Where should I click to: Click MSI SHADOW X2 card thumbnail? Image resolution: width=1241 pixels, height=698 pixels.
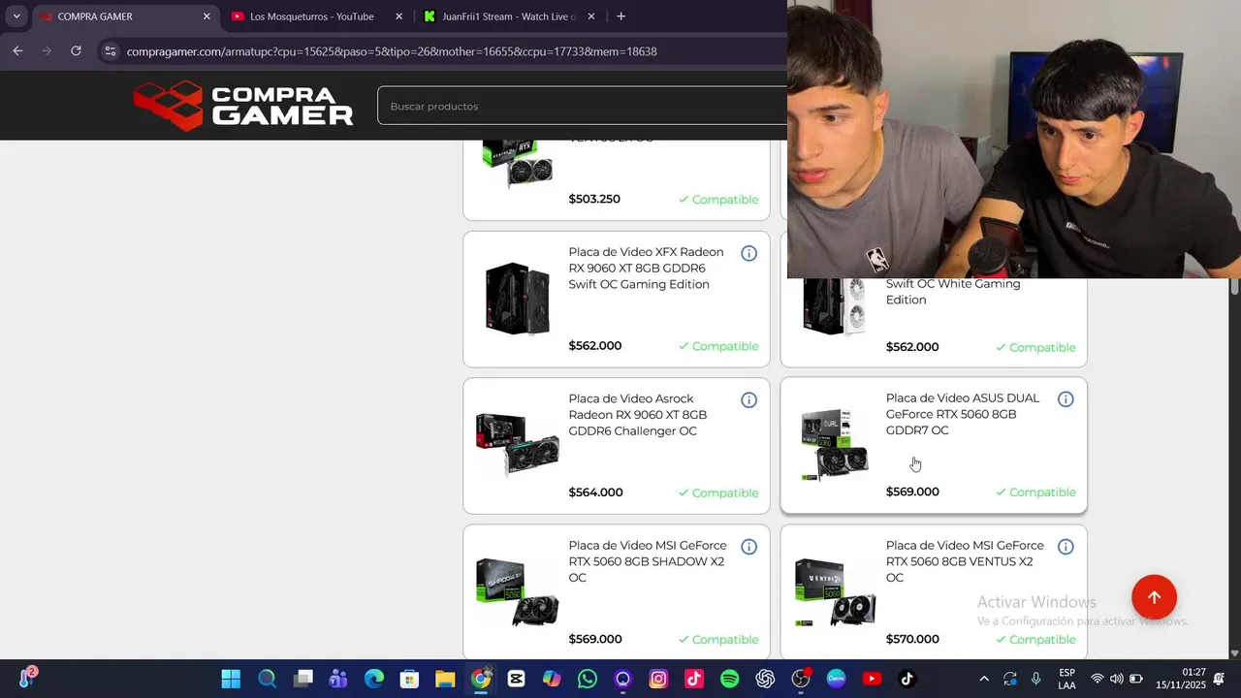[517, 592]
